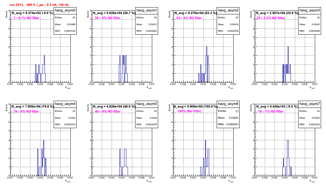This screenshot has width=326, height=187.
Task: Click the Events y-axis title of havg_asym4
Action: (x=6, y=108)
